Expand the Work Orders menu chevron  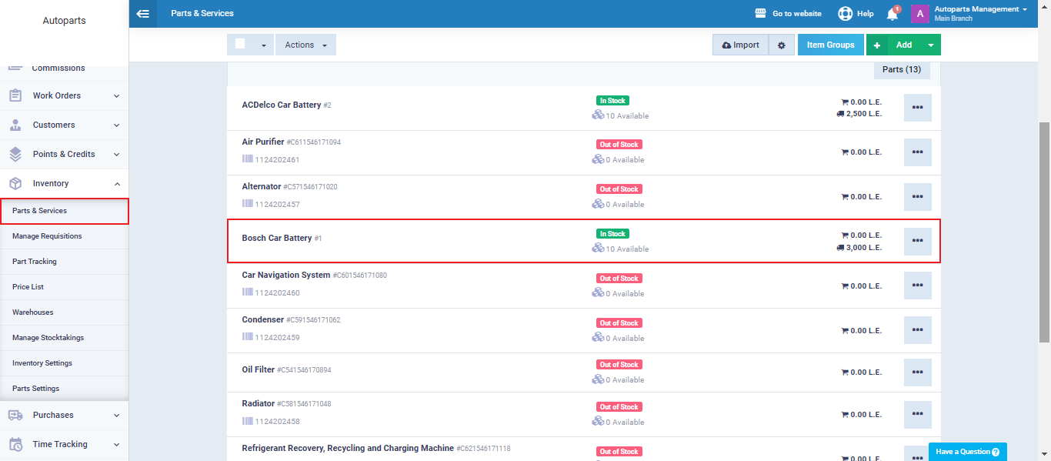116,96
